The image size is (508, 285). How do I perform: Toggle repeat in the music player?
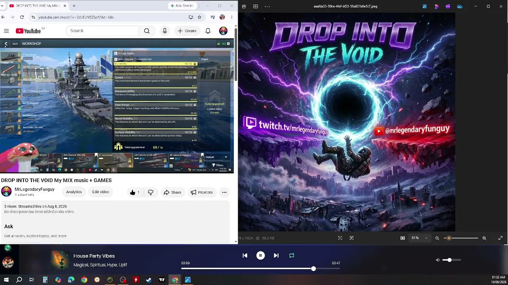[292, 256]
